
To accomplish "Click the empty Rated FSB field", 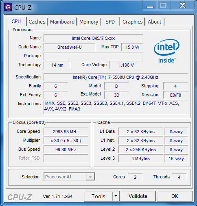I will 66,158.
